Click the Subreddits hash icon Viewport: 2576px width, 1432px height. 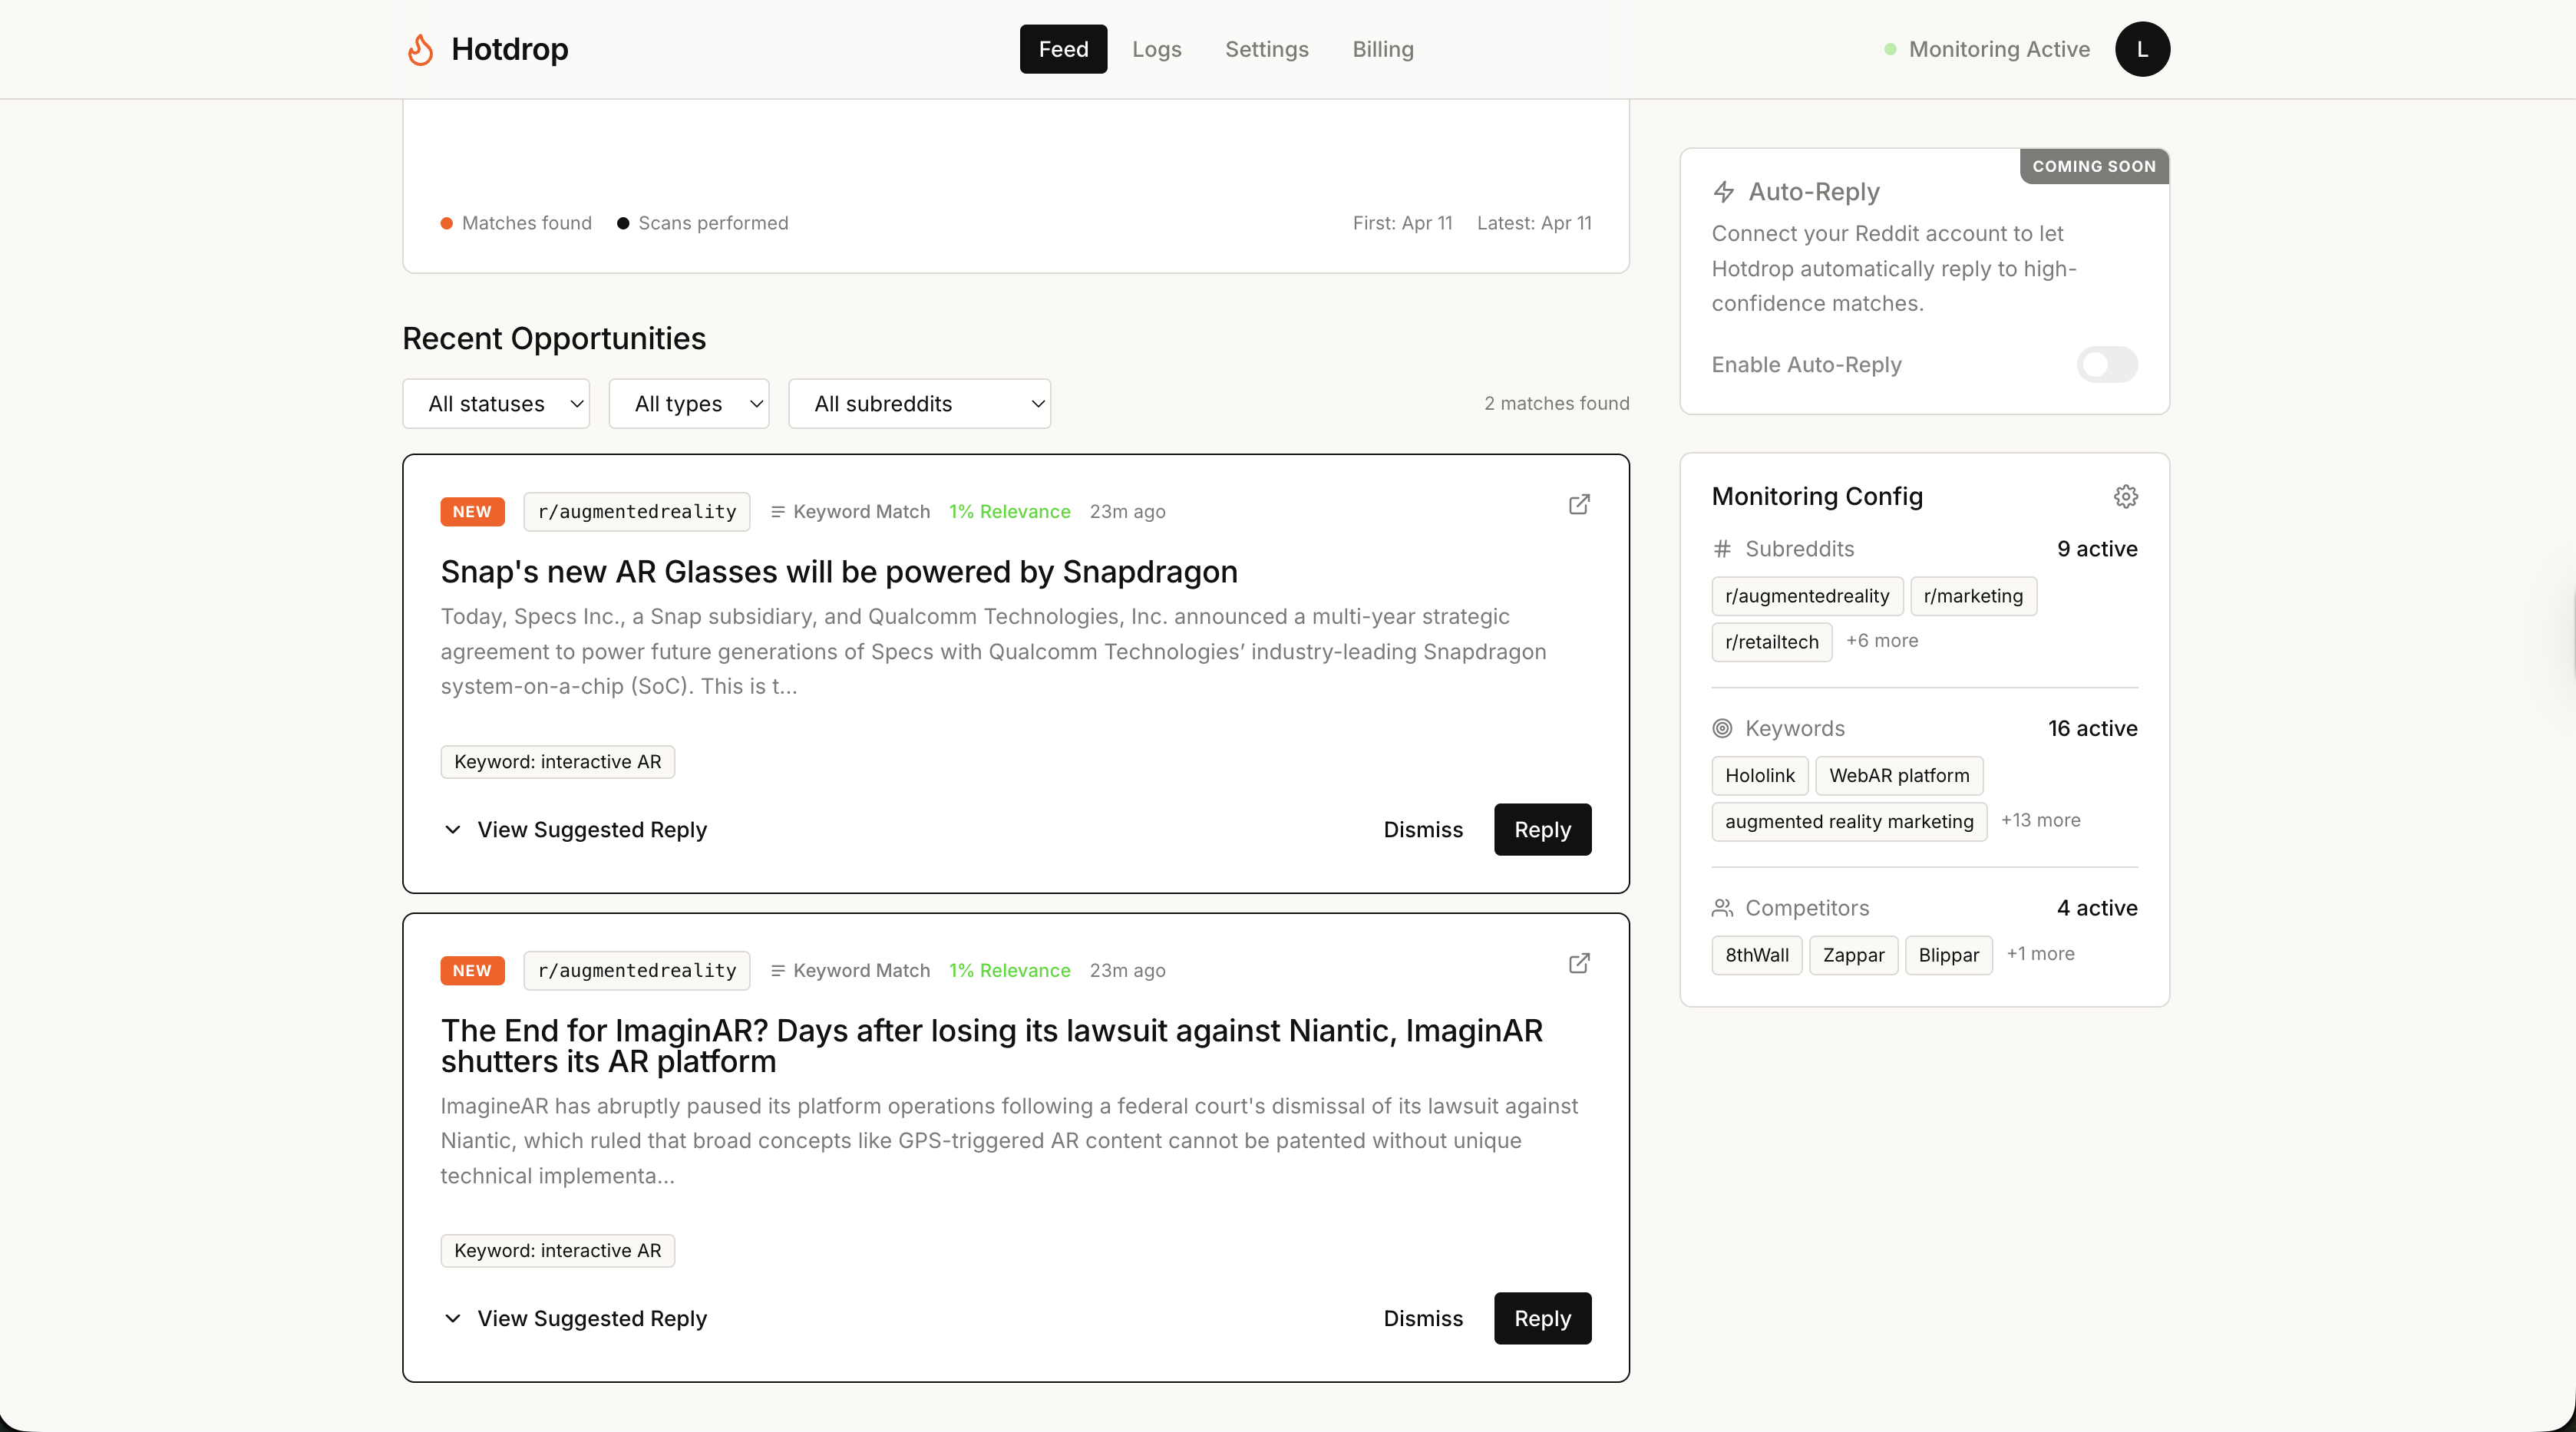[x=1722, y=549]
